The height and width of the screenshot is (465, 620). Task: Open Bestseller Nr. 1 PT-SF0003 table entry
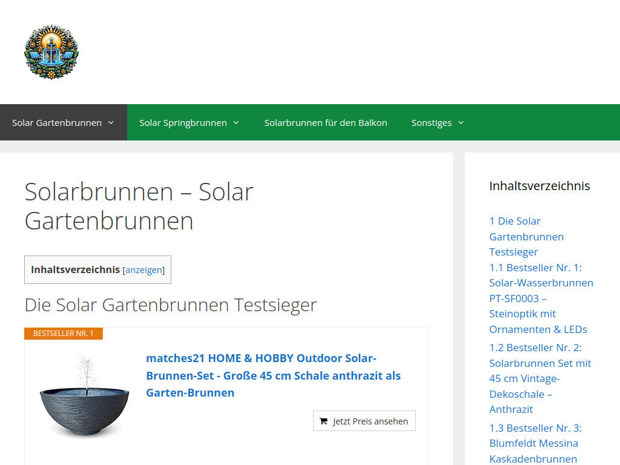(541, 298)
